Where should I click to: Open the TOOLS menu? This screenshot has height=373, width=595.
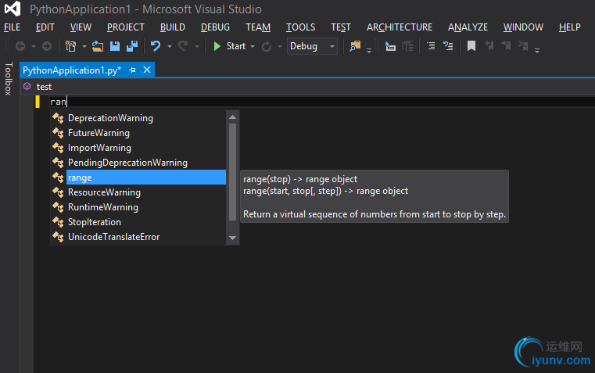coord(300,27)
